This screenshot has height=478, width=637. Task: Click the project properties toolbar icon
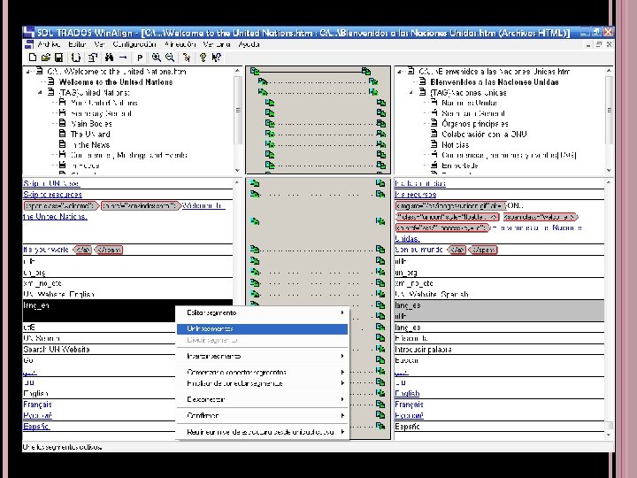(x=93, y=58)
